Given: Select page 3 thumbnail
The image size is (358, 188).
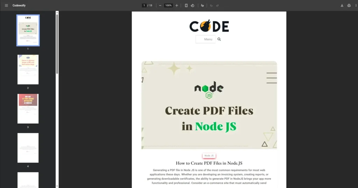Looking at the screenshot, I should click(x=28, y=109).
